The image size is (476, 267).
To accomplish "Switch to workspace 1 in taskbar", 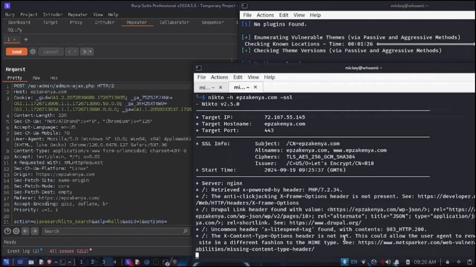I will 81,262.
